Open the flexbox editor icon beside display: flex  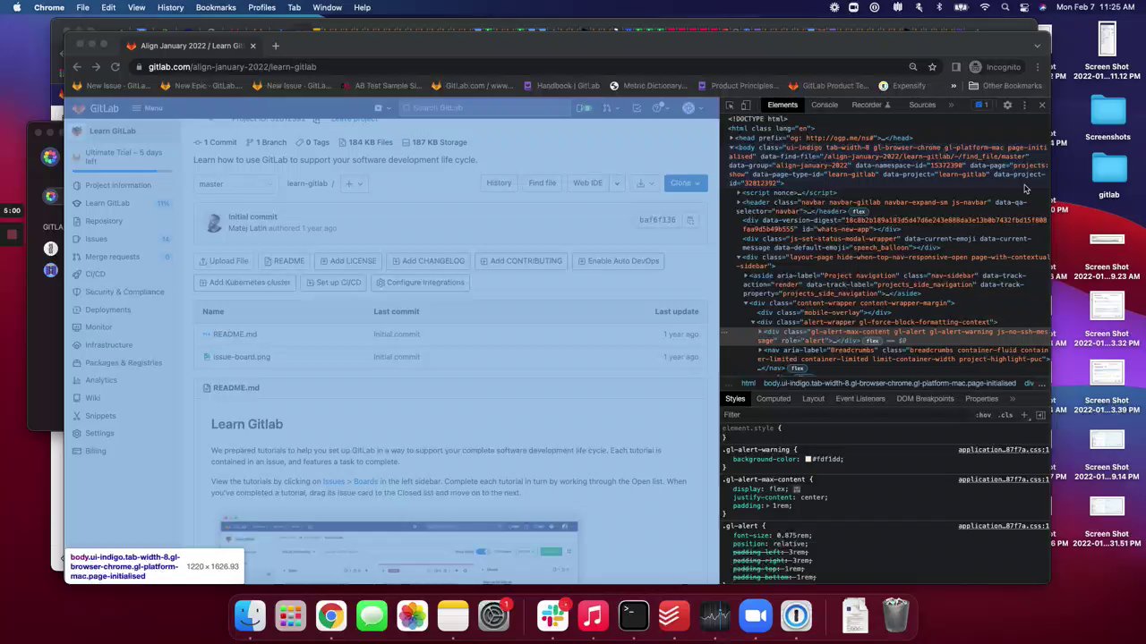(x=796, y=489)
